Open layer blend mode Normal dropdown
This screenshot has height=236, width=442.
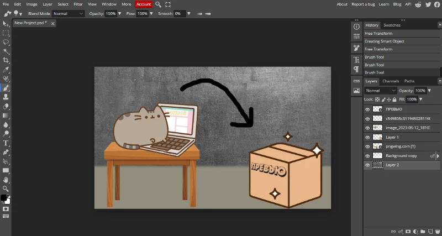381,91
